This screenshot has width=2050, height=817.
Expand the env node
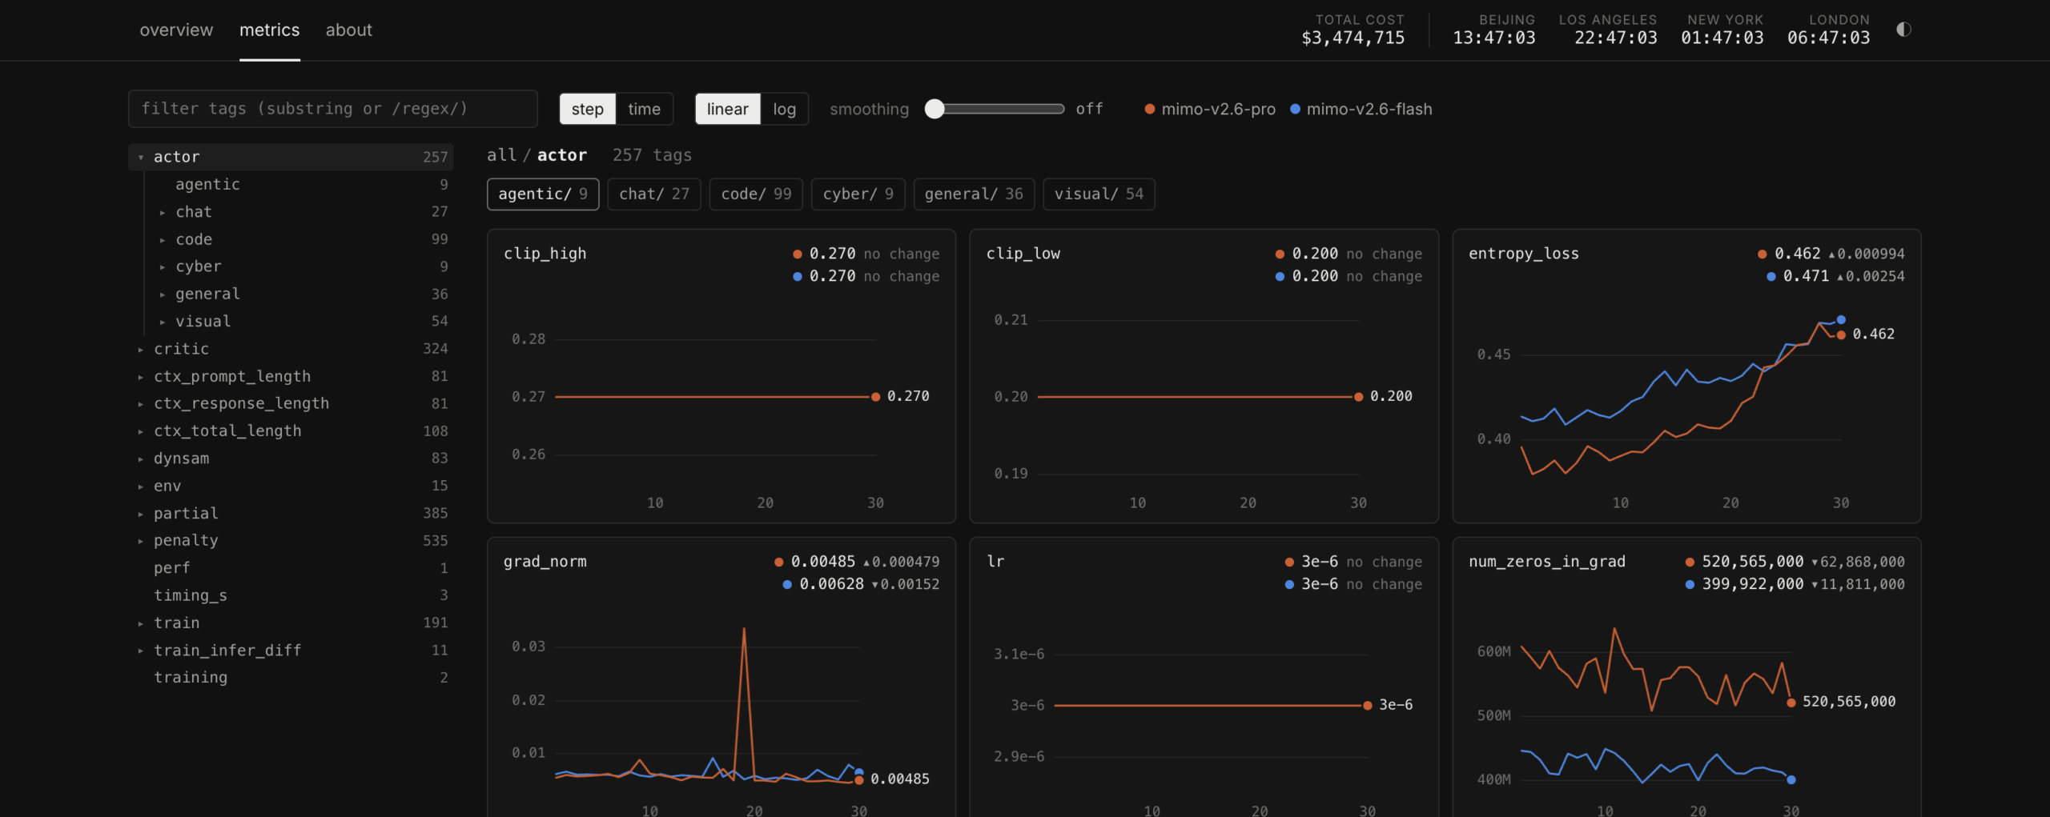point(141,486)
